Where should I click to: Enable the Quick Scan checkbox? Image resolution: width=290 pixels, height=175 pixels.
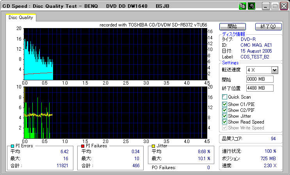coord(224,97)
